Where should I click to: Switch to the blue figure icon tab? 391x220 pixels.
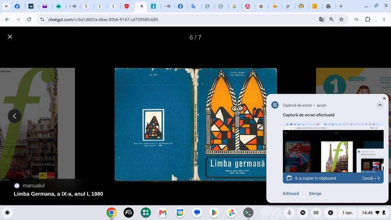[x=153, y=7]
